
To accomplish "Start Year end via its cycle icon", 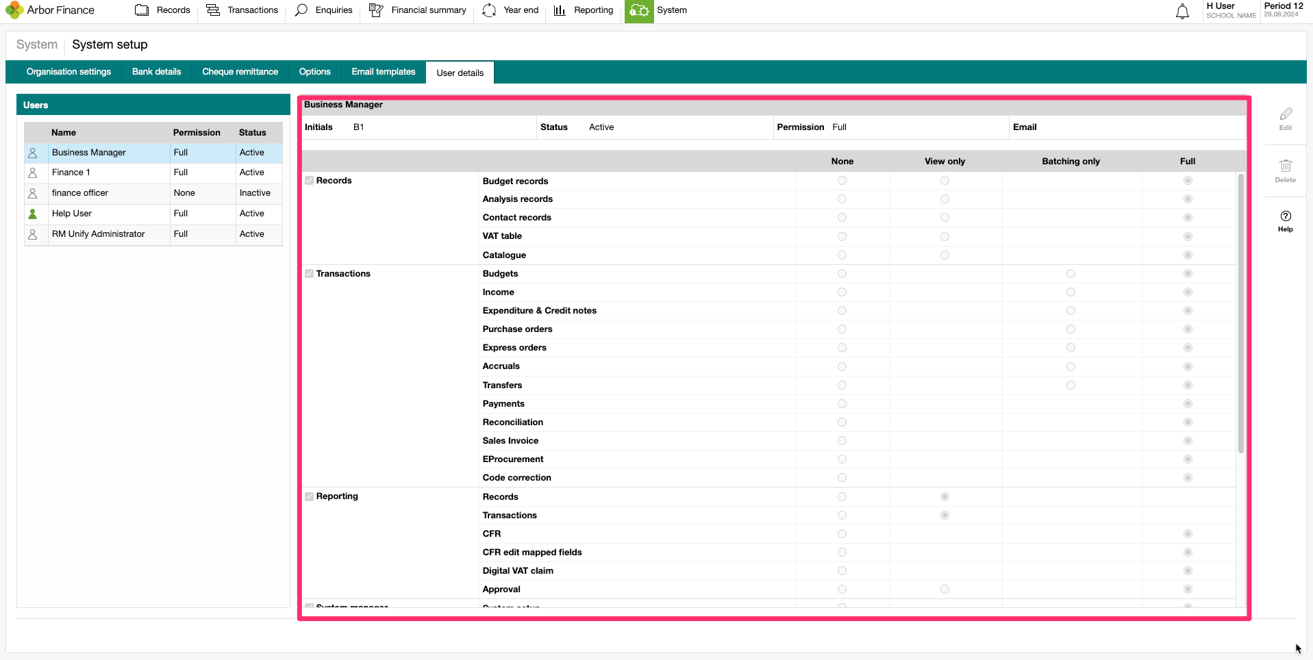I will click(x=489, y=10).
